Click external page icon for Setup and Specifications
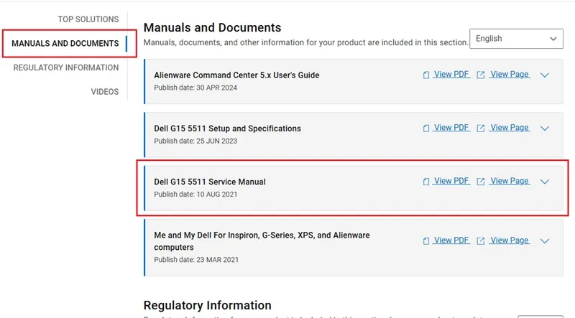 pos(480,128)
